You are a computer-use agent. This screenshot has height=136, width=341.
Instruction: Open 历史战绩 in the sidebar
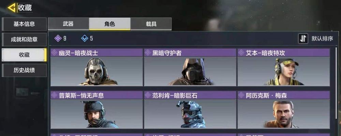tap(24, 70)
